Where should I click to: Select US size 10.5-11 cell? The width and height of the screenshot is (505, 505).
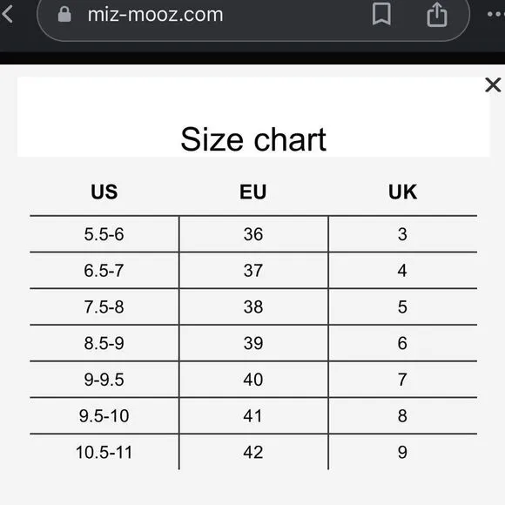click(x=104, y=453)
